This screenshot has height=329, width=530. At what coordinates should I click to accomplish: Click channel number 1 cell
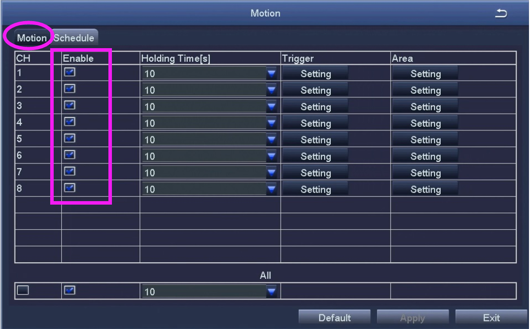pos(38,73)
